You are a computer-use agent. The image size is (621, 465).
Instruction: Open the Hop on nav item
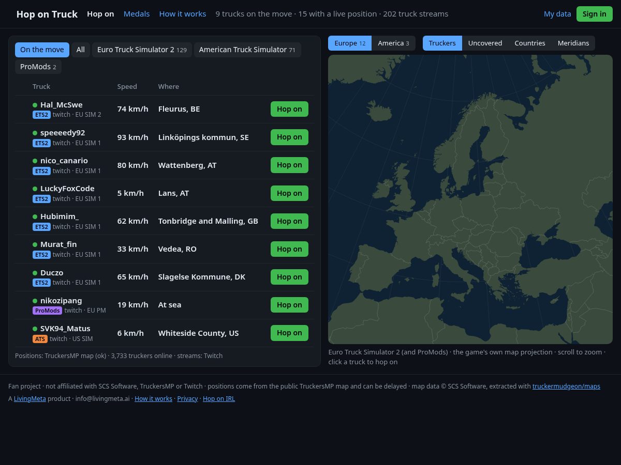tap(100, 14)
